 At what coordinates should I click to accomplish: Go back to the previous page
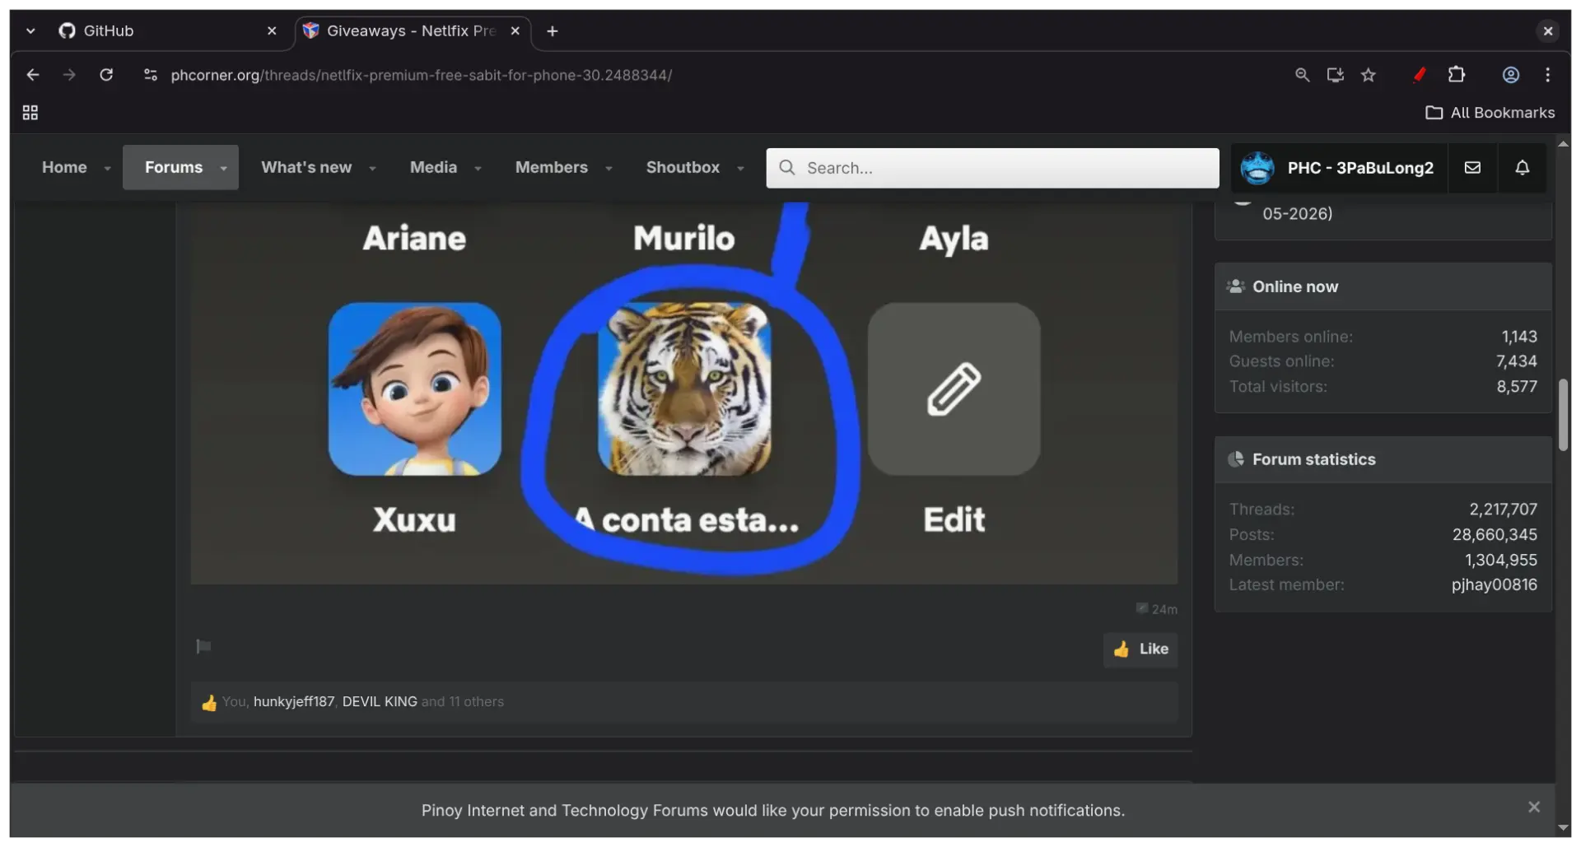pyautogui.click(x=33, y=75)
